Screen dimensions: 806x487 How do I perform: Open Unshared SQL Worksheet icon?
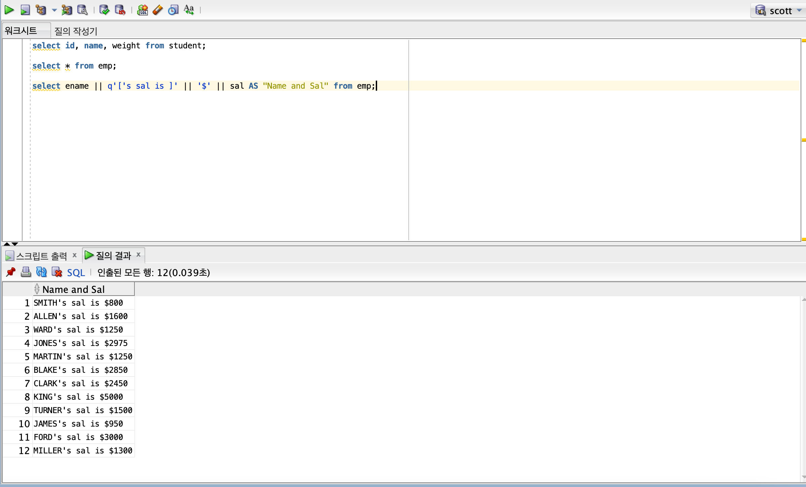(143, 10)
